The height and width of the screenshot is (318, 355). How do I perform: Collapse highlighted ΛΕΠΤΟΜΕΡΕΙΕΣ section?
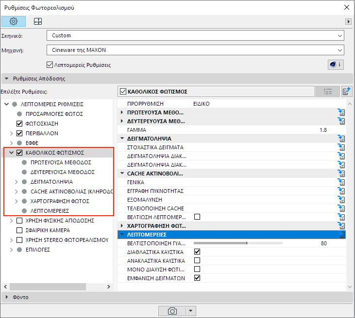122,234
